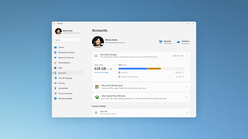Click the Microsoft storage cloud icon
This screenshot has height=139, width=248.
tap(96, 56)
